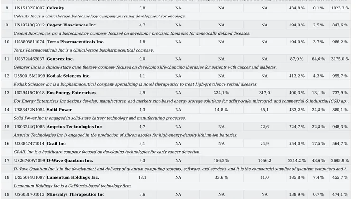Open Kodiak Sciences Inc. details

pyautogui.click(x=68, y=76)
